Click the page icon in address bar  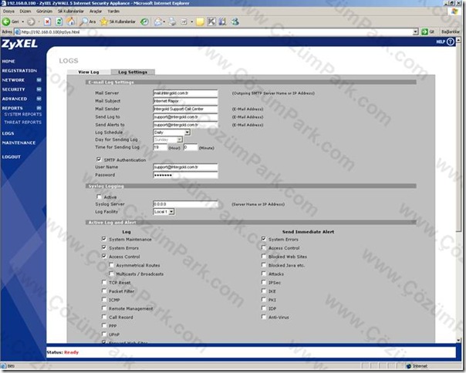click(x=17, y=32)
